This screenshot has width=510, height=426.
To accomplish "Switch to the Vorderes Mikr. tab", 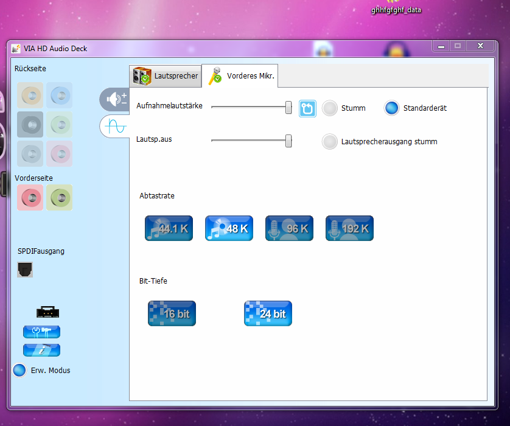I will 240,76.
